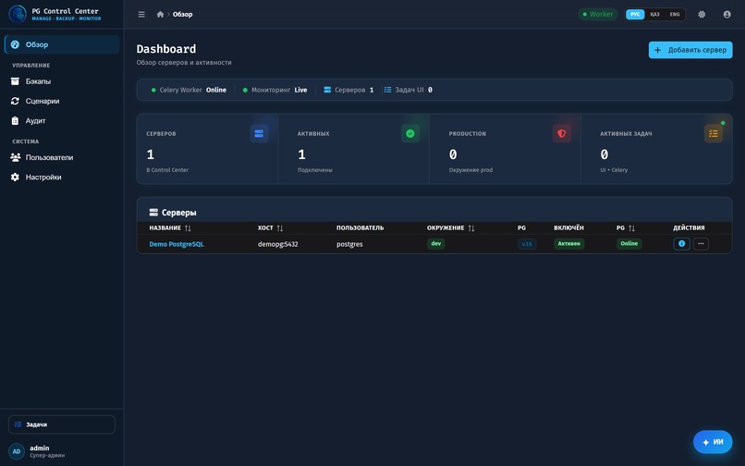Switch language to ҚАЗ
This screenshot has width=745, height=466.
pos(654,14)
